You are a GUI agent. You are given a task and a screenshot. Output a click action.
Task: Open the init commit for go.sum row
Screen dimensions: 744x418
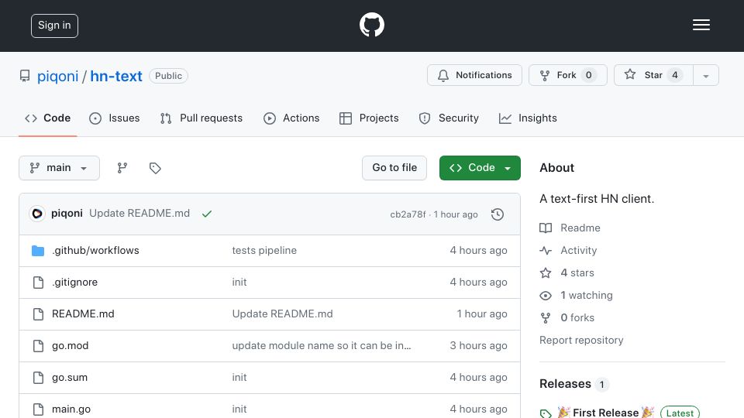tap(239, 377)
